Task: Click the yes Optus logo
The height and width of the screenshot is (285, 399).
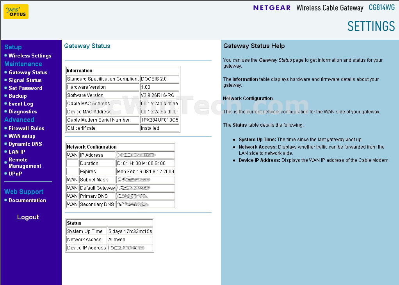Action: 16,11
